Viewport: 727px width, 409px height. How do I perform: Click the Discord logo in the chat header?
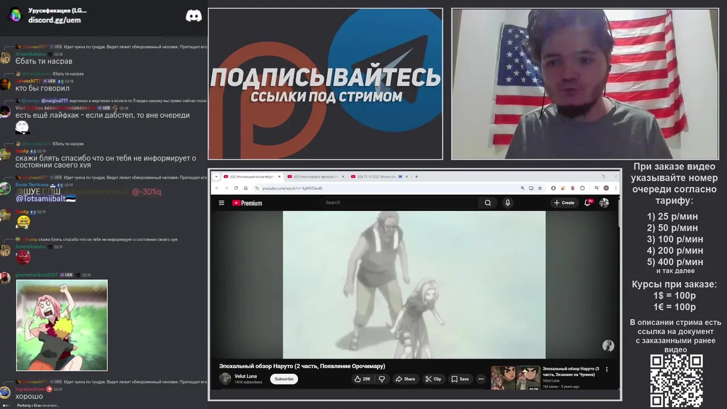(x=194, y=16)
